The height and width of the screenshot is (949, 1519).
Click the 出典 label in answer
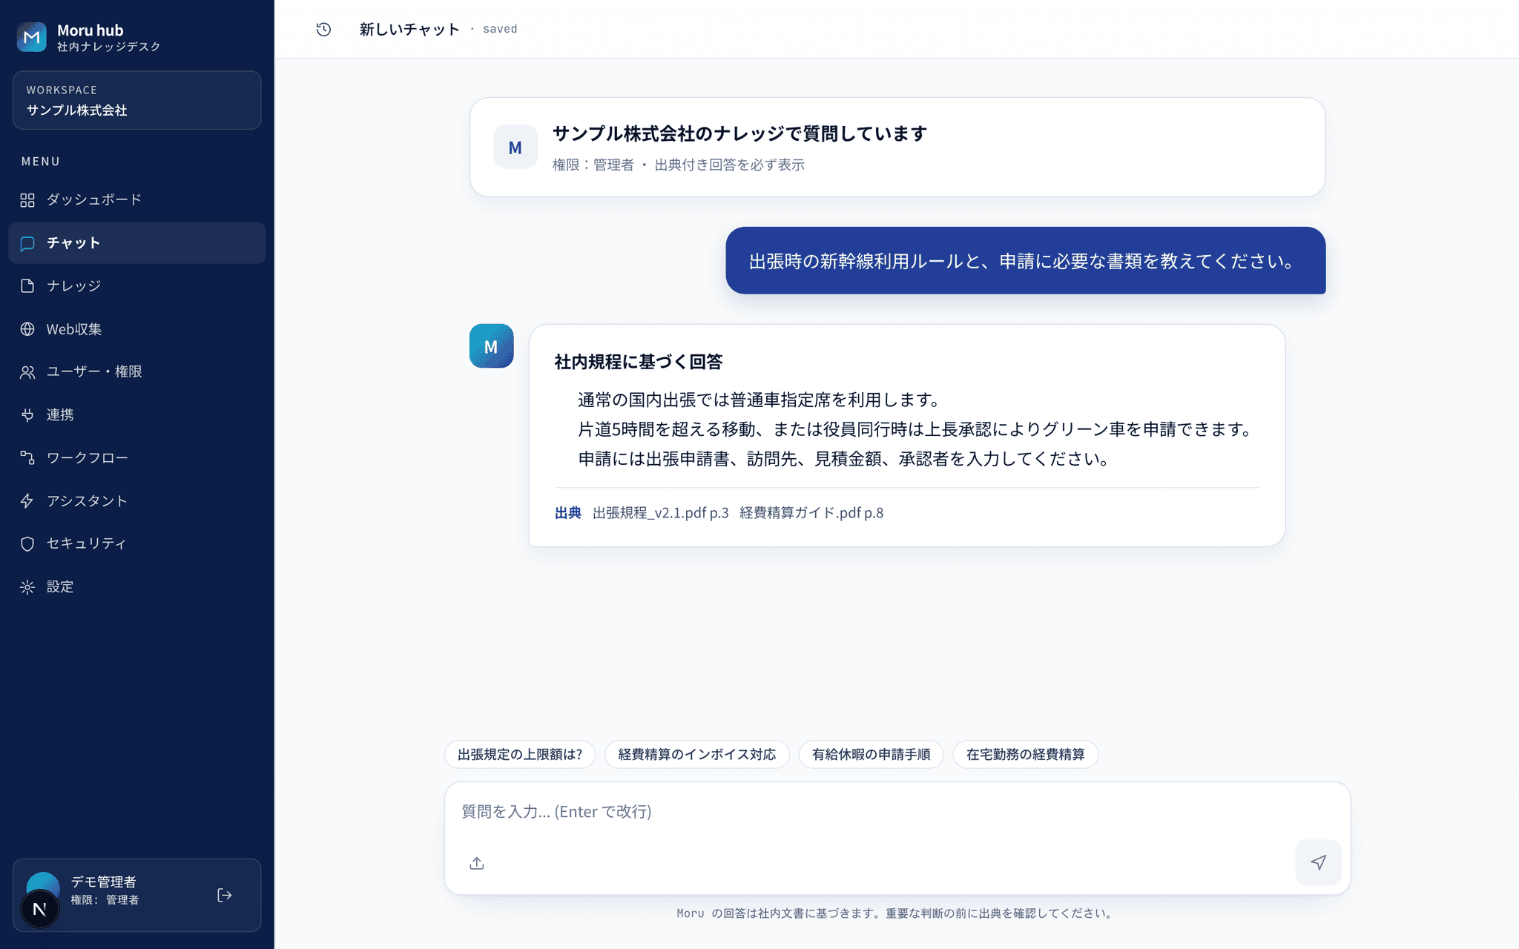coord(568,513)
